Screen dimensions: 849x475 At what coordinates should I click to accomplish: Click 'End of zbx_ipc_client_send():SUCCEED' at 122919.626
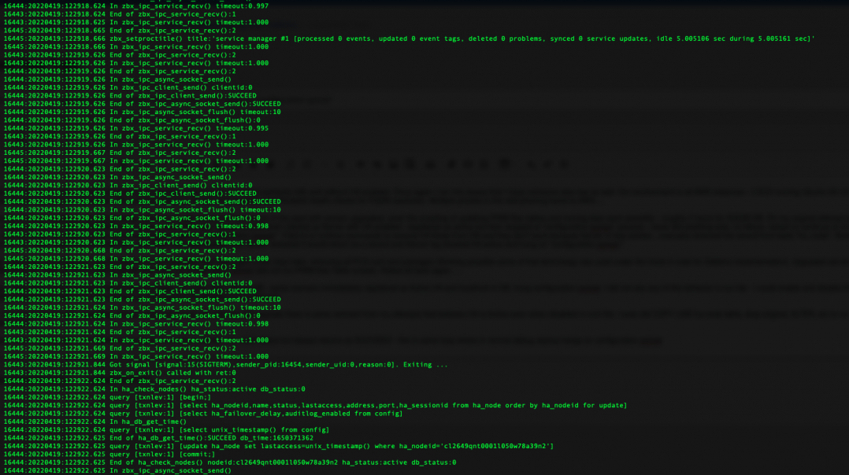(130, 95)
